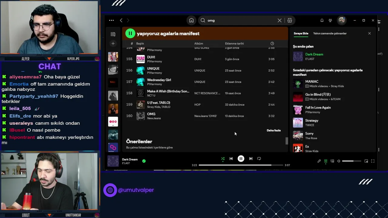The image size is (388, 218).
Task: Enter full screen mode icon
Action: click(x=373, y=161)
